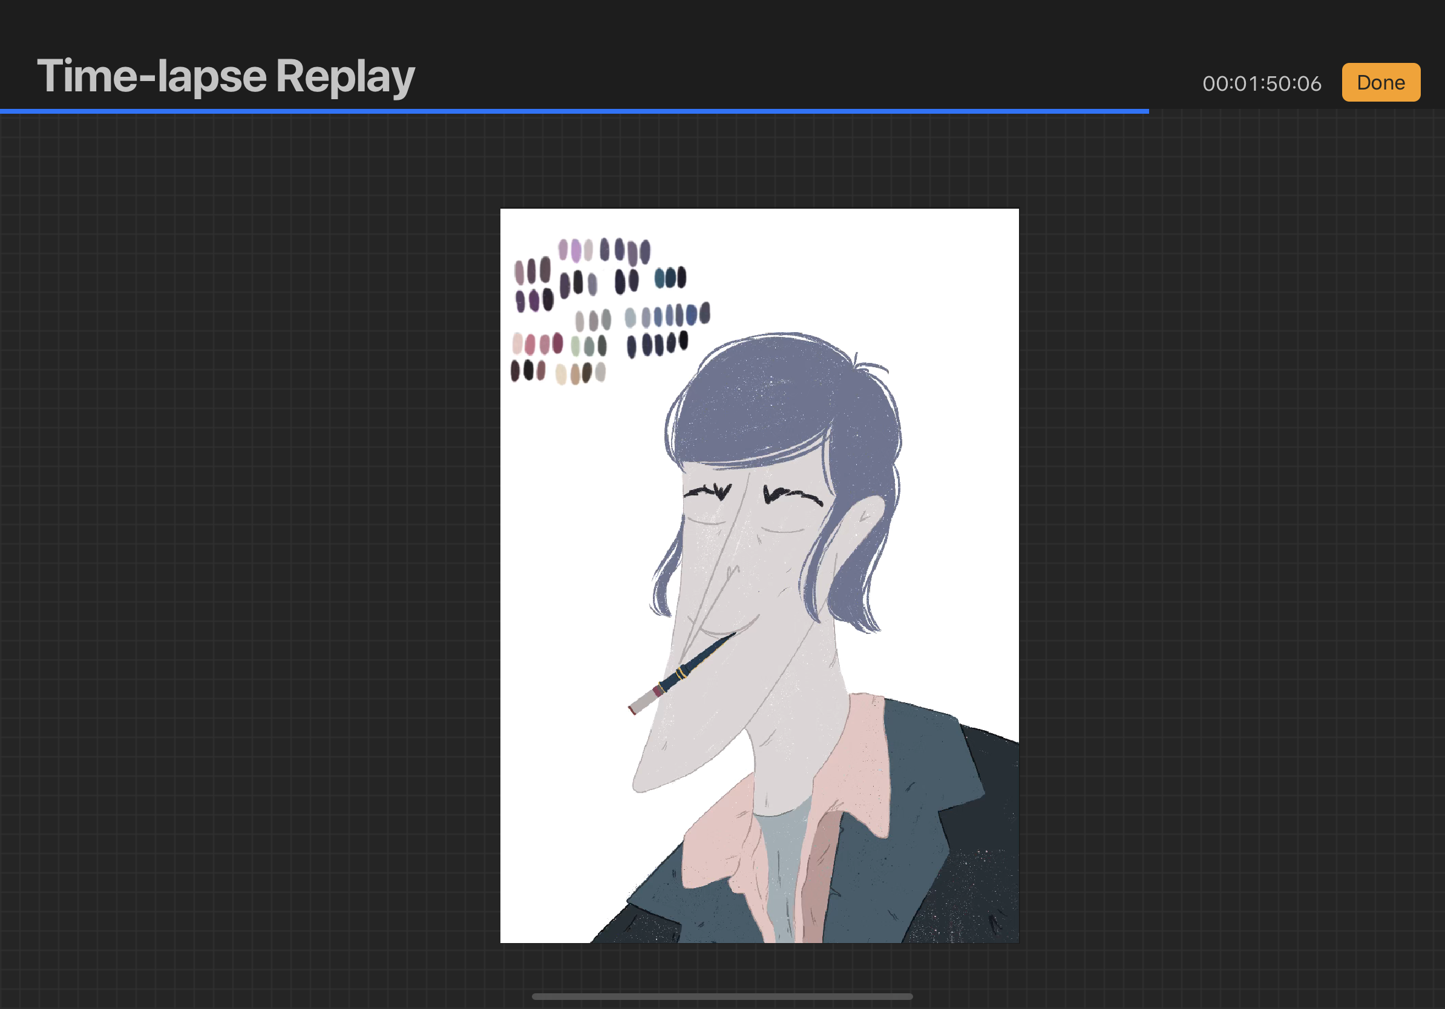Click the 00:01:50:06 timestamp
The image size is (1445, 1009).
[1261, 83]
